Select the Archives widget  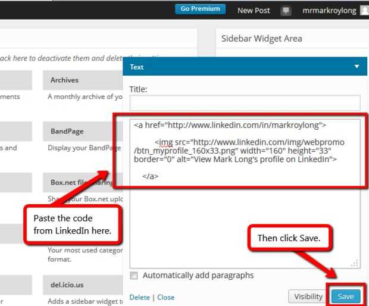[83, 80]
